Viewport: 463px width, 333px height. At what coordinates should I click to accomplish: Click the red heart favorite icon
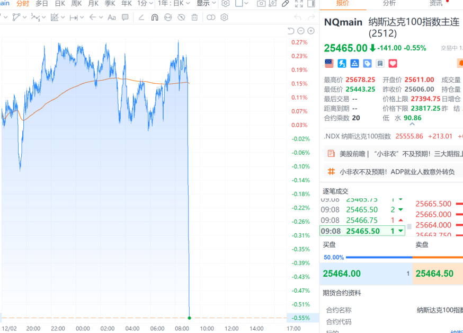393,64
